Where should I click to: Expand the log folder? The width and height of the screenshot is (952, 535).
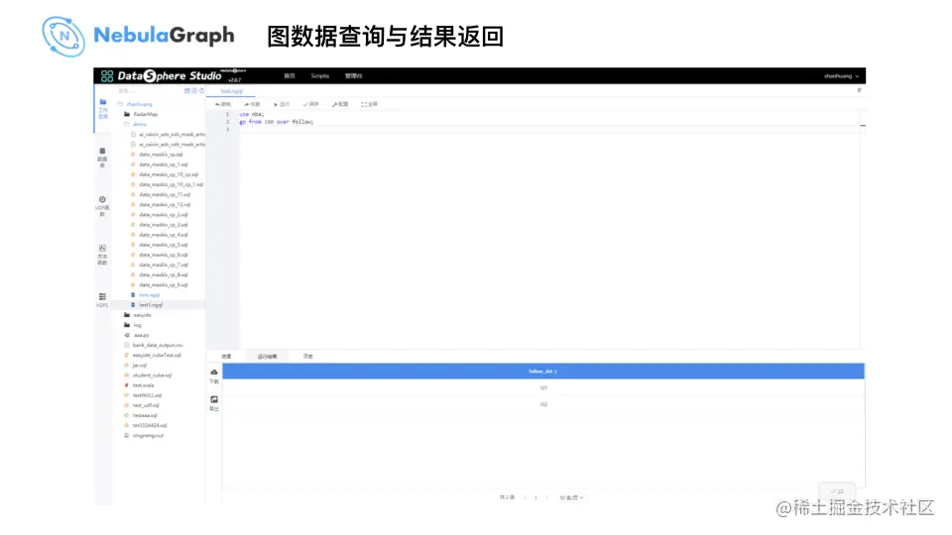(133, 325)
